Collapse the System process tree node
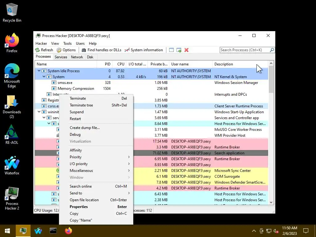This screenshot has height=237, width=316. point(44,77)
